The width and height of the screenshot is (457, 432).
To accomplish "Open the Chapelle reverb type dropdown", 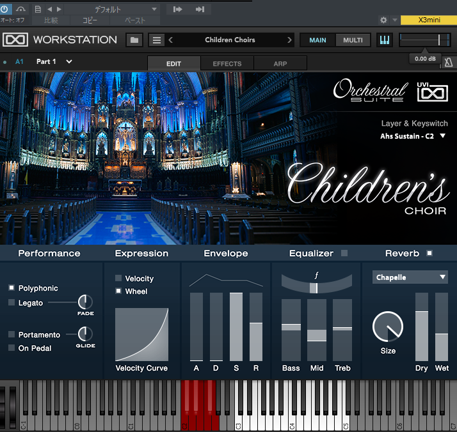I will point(410,277).
